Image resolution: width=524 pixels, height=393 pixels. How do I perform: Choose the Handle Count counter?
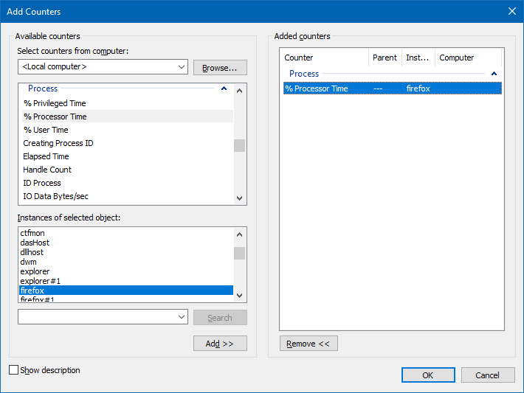47,170
